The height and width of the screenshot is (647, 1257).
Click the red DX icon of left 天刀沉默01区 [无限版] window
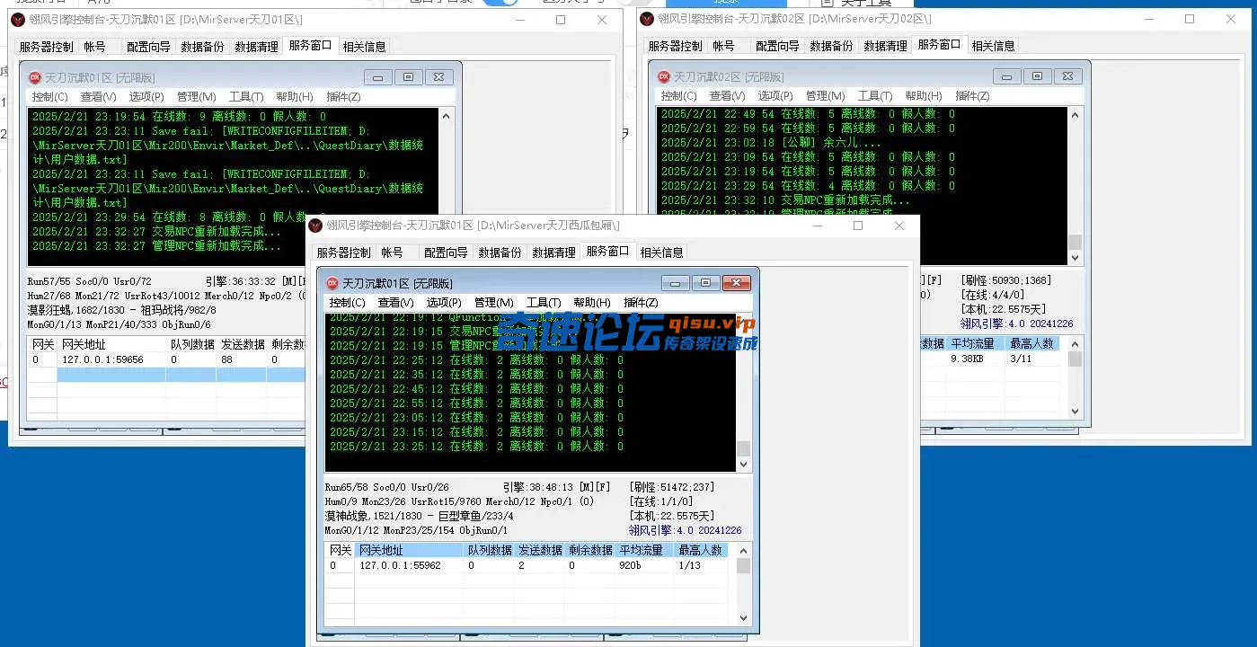coord(35,77)
